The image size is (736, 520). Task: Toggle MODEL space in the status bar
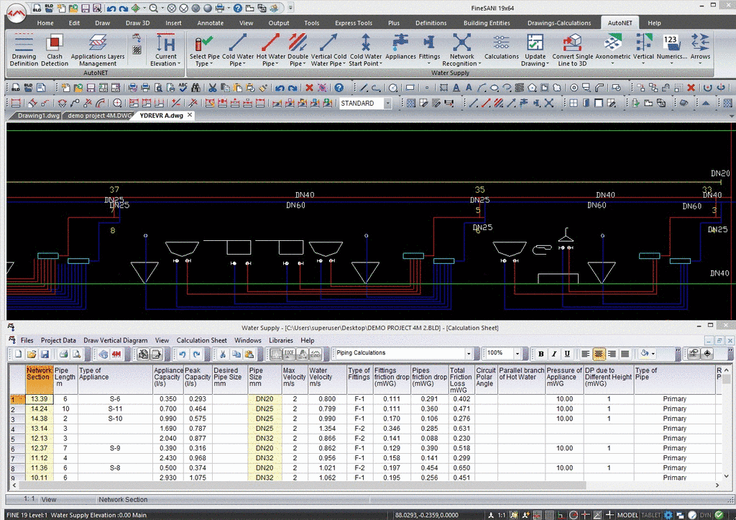pos(627,515)
